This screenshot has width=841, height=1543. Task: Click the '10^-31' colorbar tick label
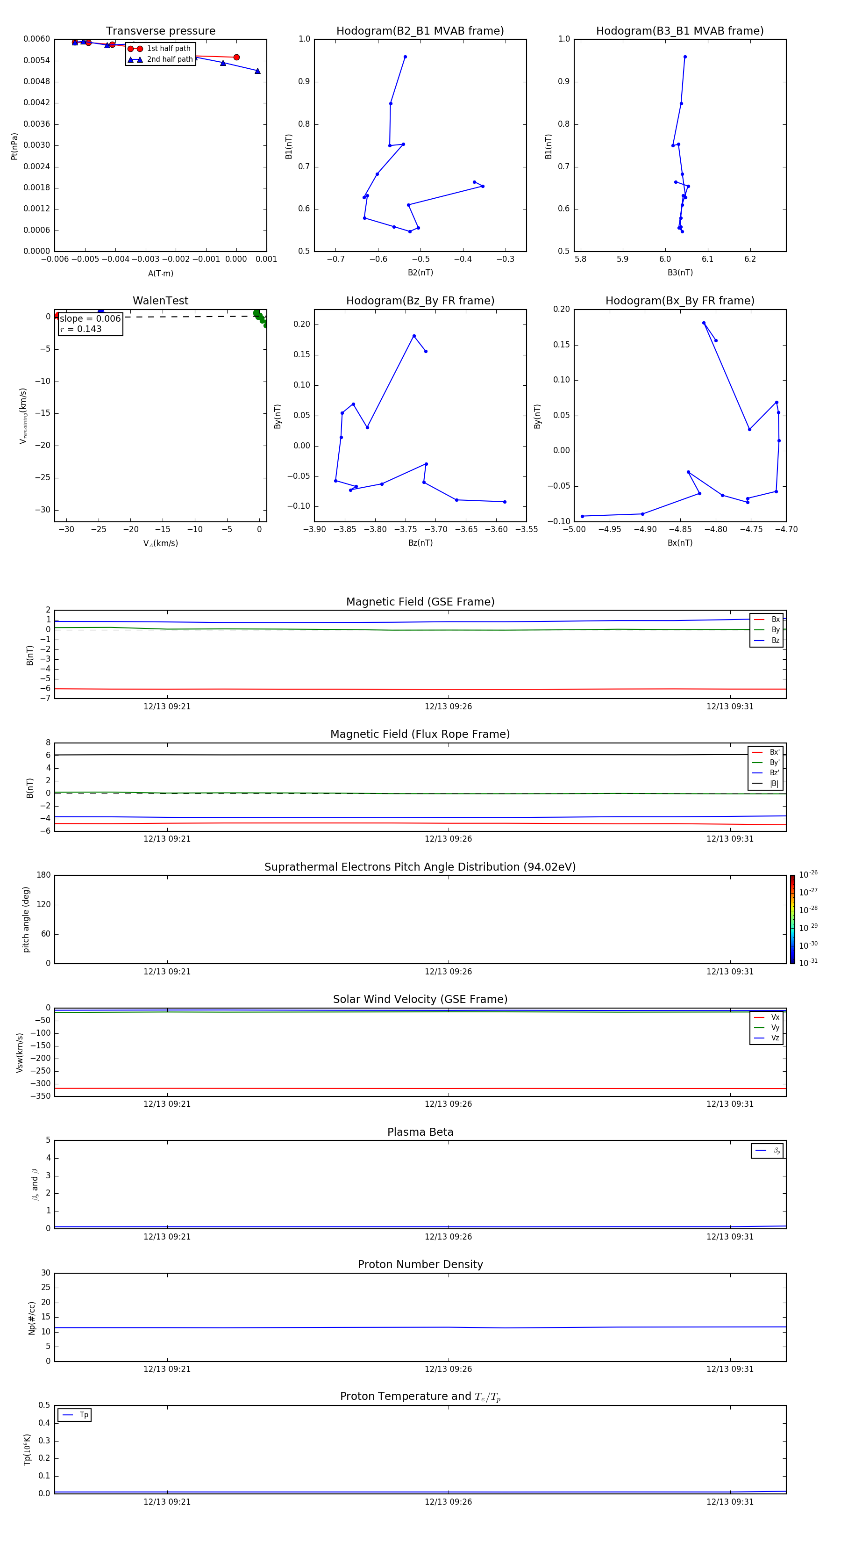(x=808, y=963)
